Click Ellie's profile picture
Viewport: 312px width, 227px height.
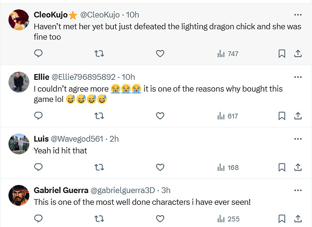(19, 82)
